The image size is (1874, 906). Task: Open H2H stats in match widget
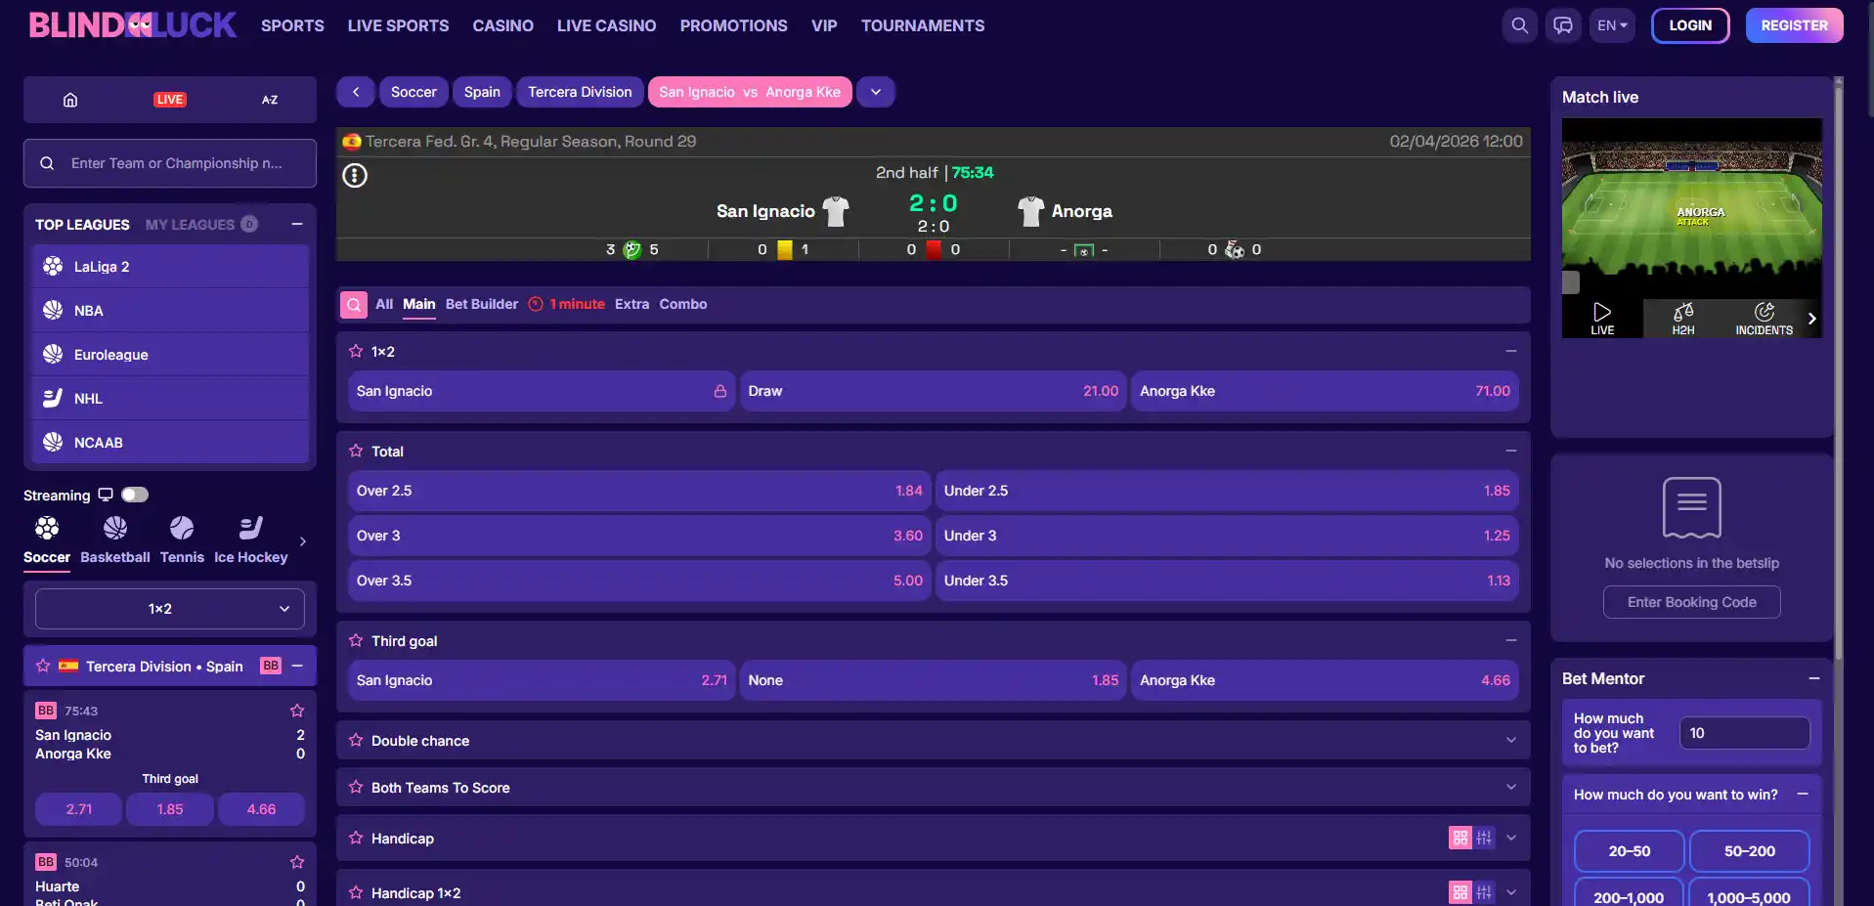pyautogui.click(x=1683, y=319)
